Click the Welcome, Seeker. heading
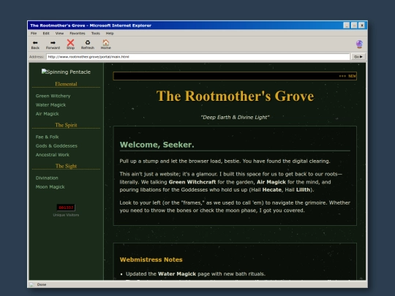 coord(157,145)
